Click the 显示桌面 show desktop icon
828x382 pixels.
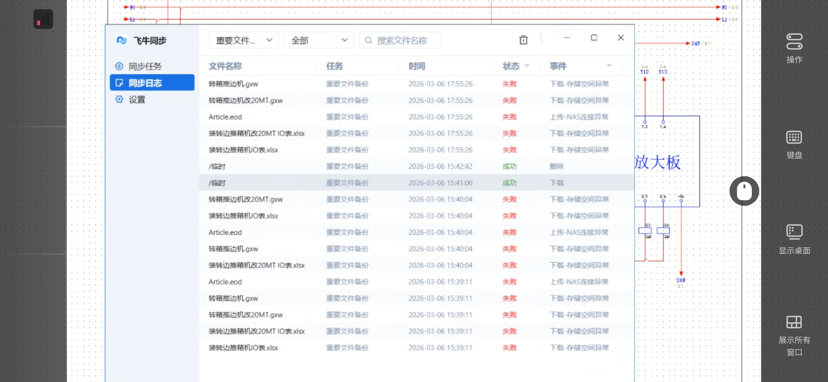pos(794,232)
